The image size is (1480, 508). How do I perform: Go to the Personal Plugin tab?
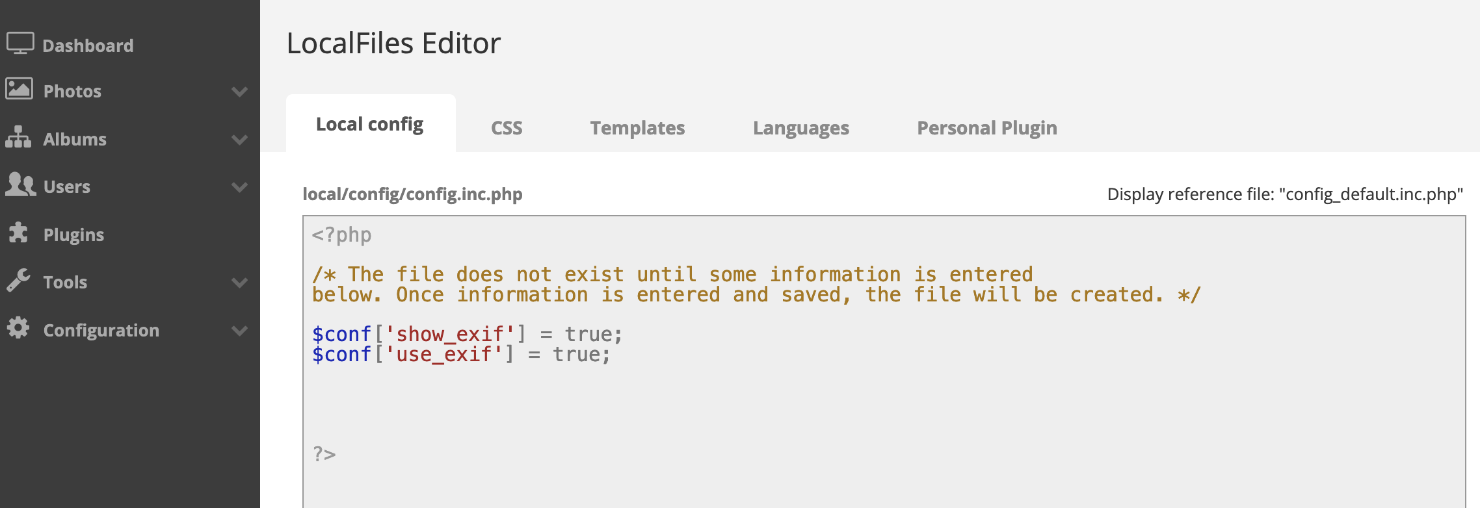pos(986,128)
